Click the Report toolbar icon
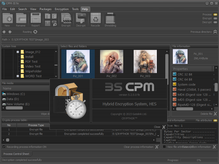Viewport: 219px width, 164px height. [x=36, y=19]
